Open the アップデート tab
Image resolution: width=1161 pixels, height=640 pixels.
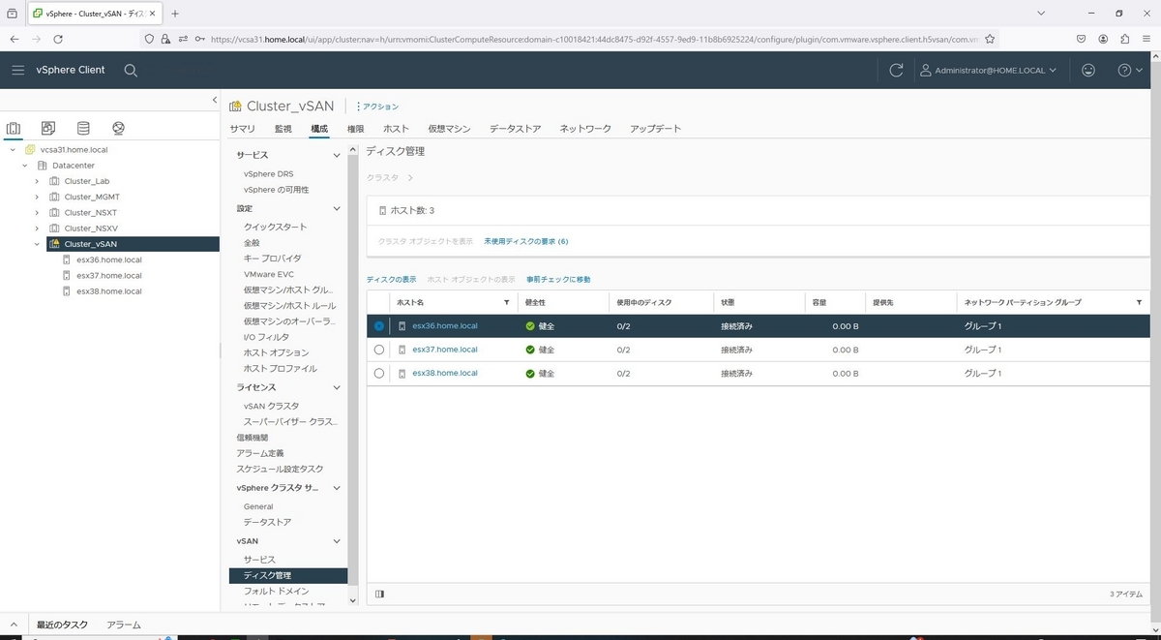[655, 129]
